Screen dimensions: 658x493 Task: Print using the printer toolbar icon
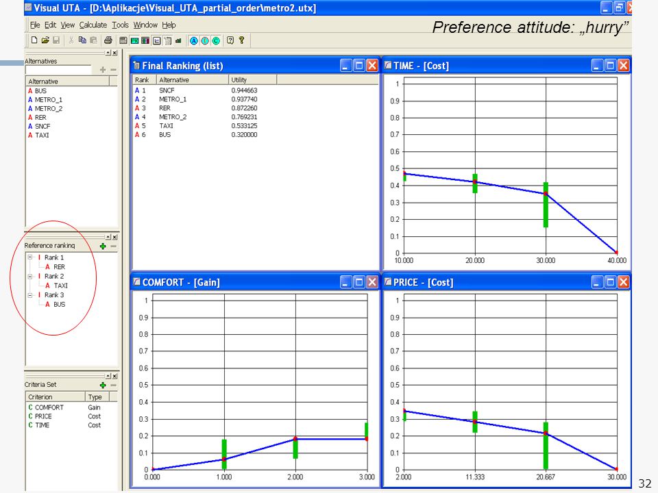coord(108,40)
